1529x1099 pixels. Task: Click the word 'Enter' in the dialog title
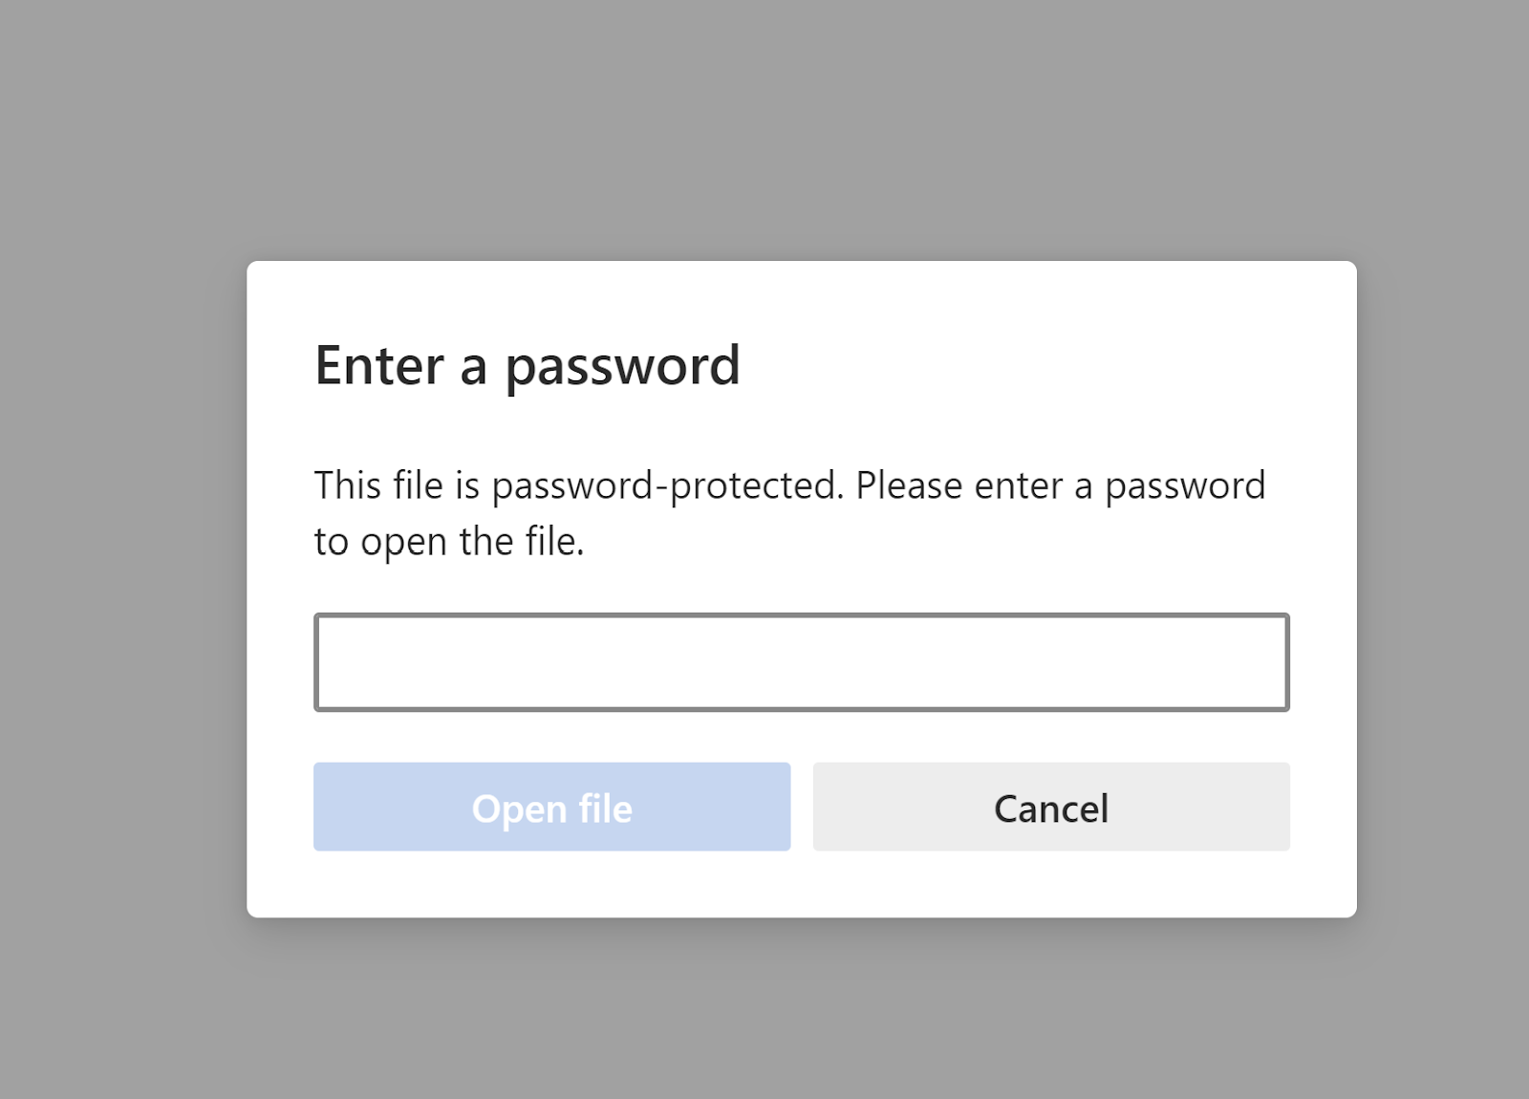pos(379,365)
